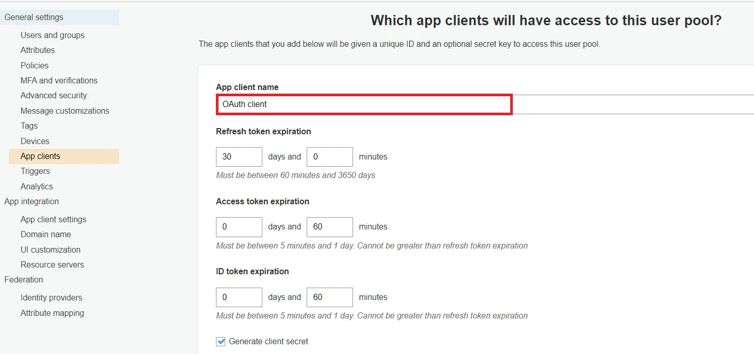754x354 pixels.
Task: Open Message customizations page
Action: click(x=65, y=111)
